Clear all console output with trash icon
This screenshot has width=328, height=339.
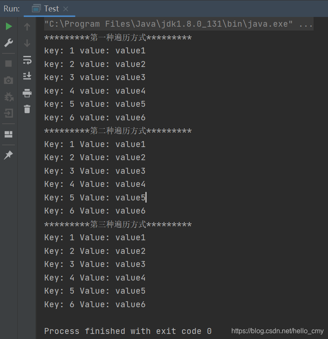(27, 109)
